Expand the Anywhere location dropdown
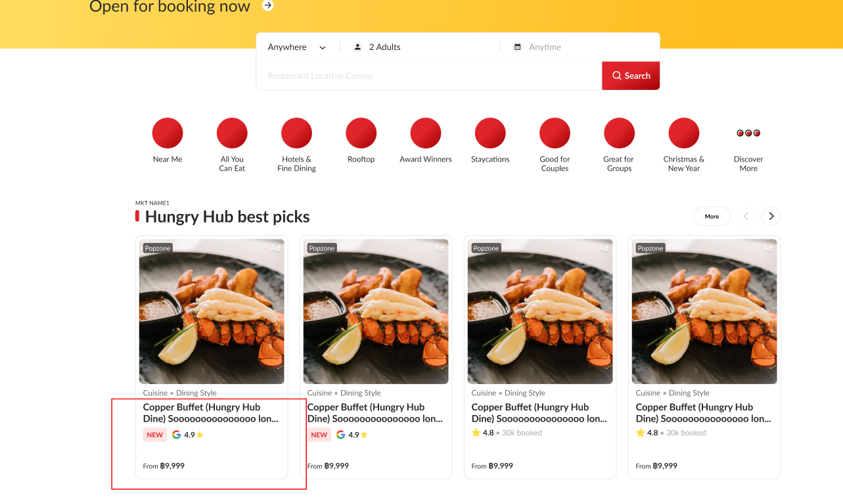The height and width of the screenshot is (501, 843). pyautogui.click(x=297, y=47)
